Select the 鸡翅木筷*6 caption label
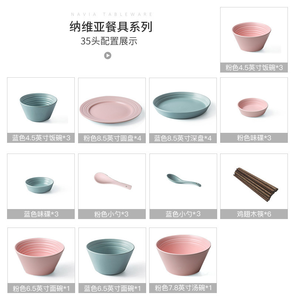Screen dimensions: 296x296 click(254, 214)
